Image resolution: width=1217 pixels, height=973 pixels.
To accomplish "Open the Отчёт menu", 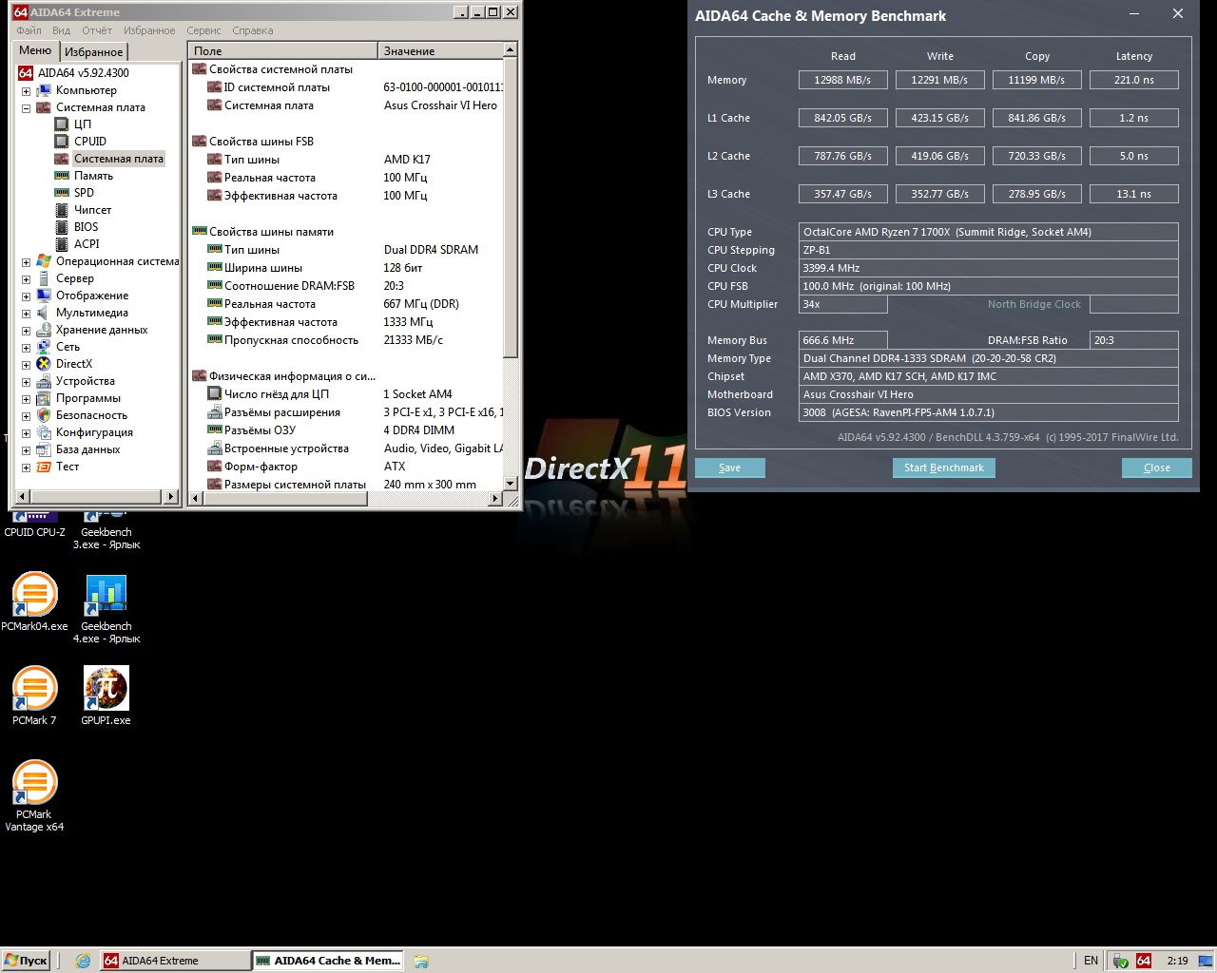I will tap(97, 30).
